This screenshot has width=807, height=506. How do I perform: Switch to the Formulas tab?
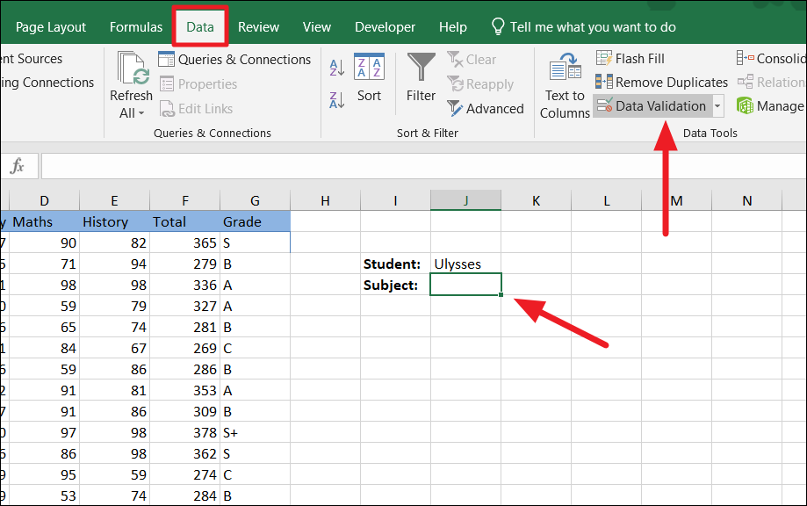135,26
